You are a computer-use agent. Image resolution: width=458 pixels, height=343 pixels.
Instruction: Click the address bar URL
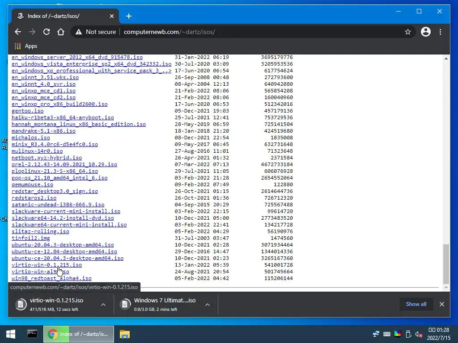click(x=170, y=32)
